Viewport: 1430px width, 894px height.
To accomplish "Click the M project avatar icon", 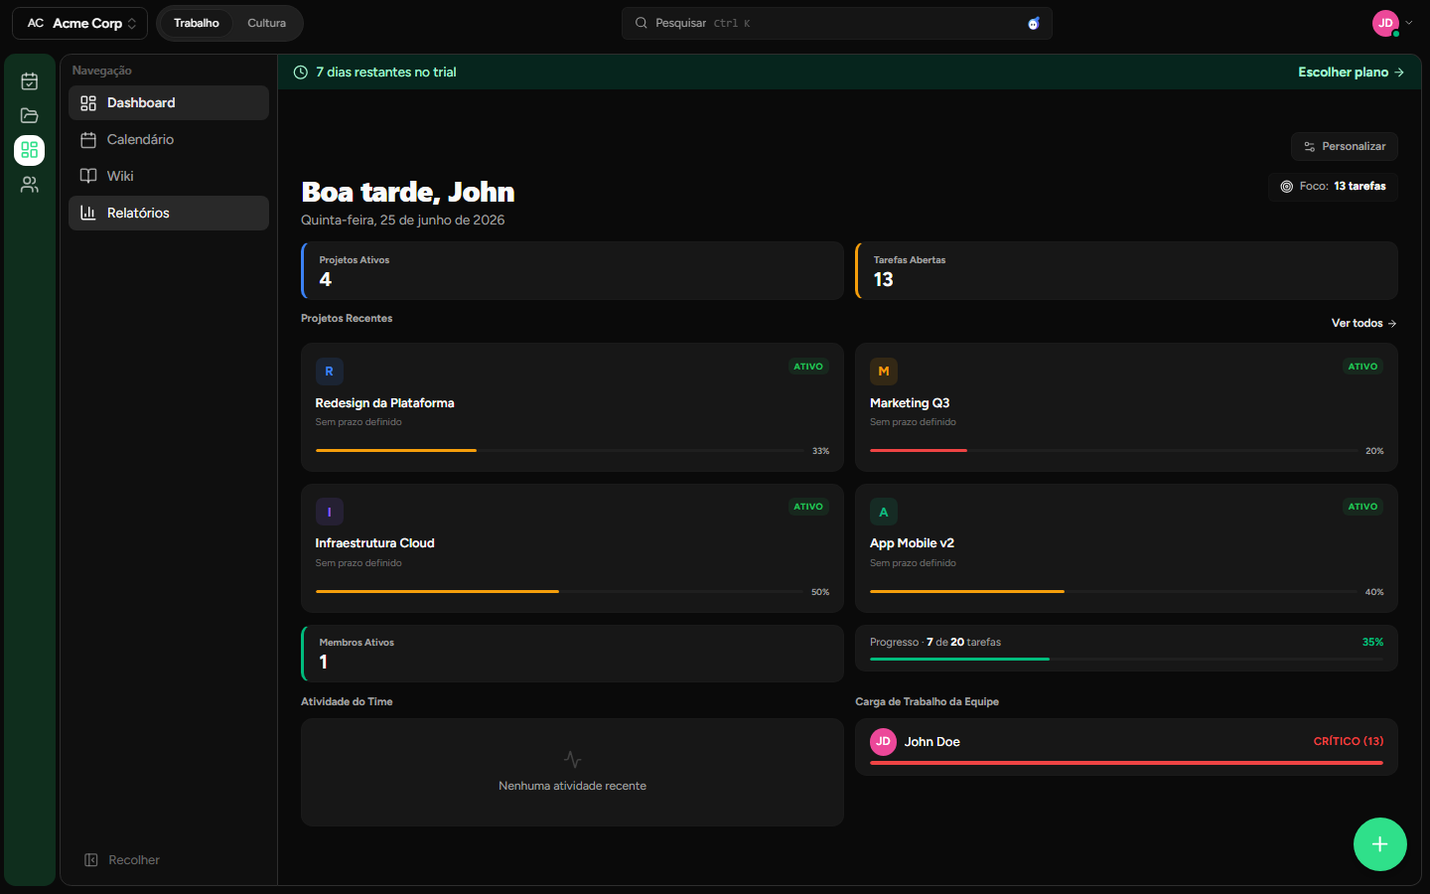I will (x=884, y=372).
